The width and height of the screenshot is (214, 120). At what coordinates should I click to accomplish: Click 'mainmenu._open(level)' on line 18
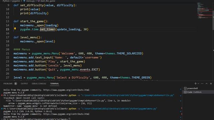point(38,41)
